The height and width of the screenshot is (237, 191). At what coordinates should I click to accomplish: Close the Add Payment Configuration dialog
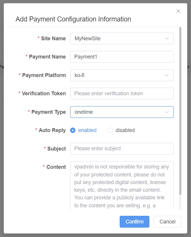(178, 11)
